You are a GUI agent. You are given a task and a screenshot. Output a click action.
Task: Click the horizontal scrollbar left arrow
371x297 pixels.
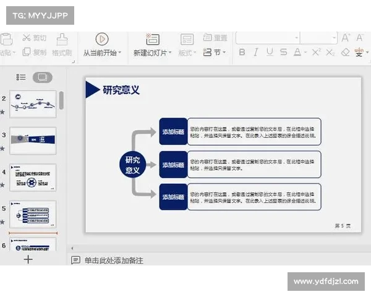pyautogui.click(x=72, y=248)
